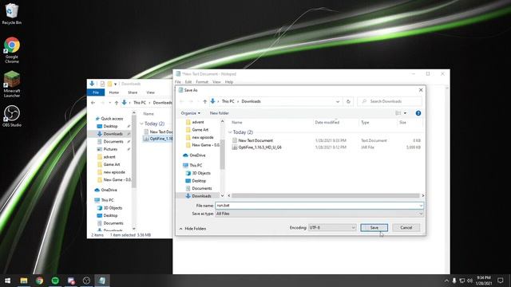Image resolution: width=511 pixels, height=287 pixels.
Task: Select Documents in Save As sidebar
Action: coord(202,188)
